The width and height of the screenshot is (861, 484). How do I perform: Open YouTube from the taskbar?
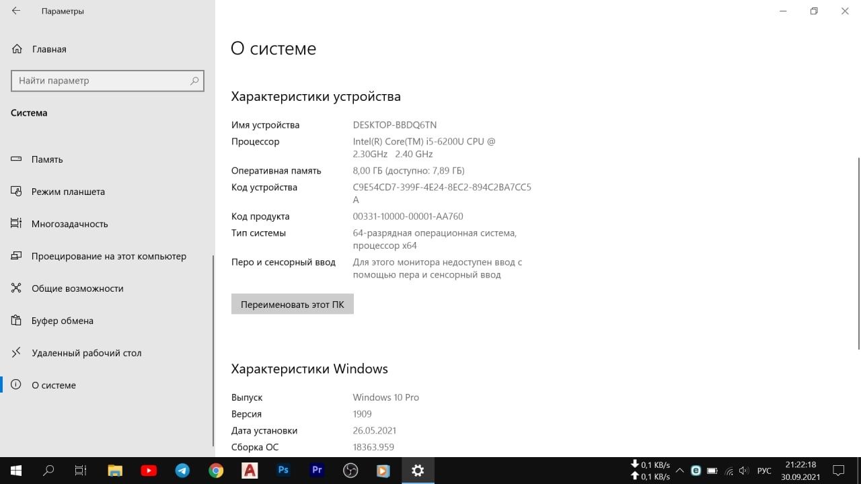(x=149, y=471)
